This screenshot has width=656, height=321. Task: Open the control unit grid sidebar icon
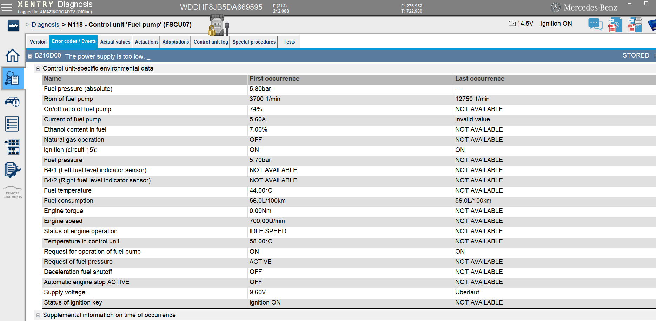click(12, 147)
